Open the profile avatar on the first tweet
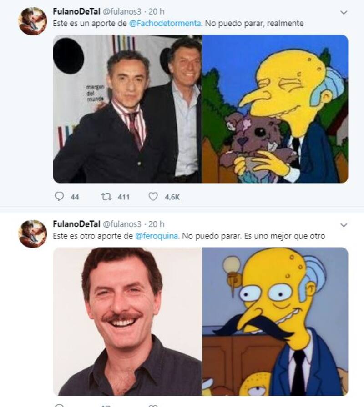Viewport: 364px width, 407px height. click(x=33, y=21)
